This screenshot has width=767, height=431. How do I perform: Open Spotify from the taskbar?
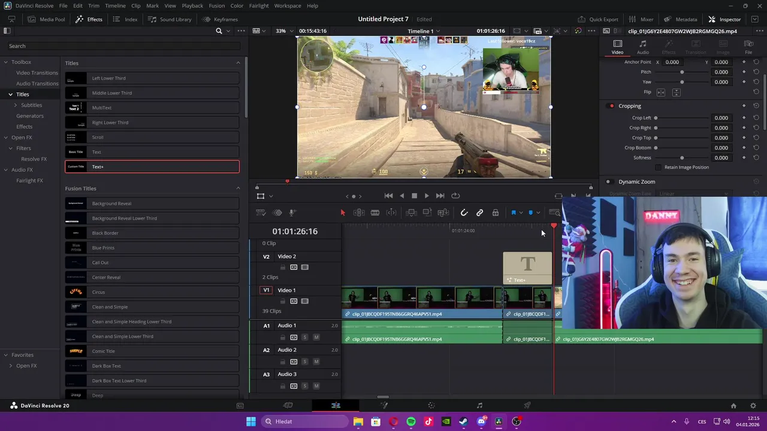411,421
